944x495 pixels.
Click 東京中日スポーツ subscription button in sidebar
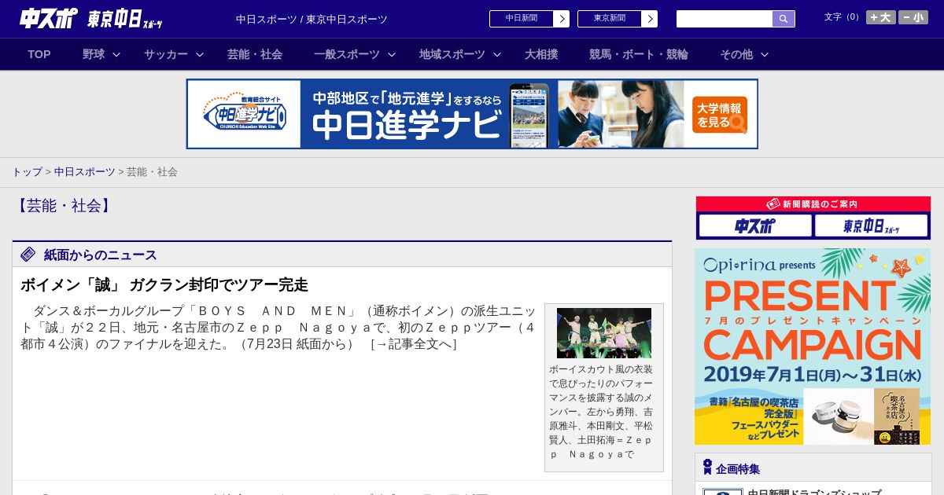[x=871, y=226]
